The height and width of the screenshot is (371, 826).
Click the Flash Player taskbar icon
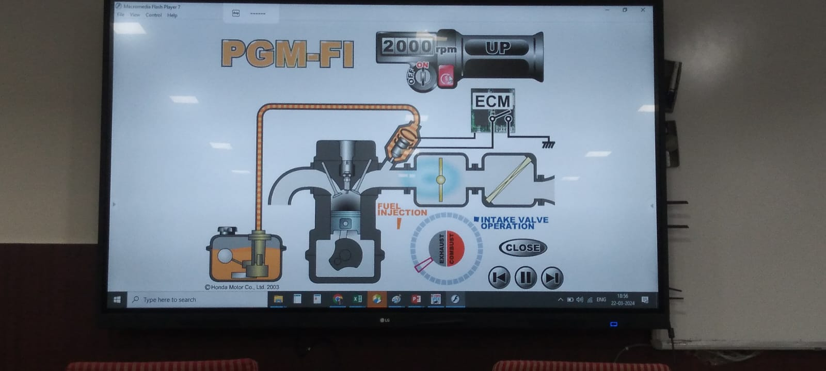pos(455,299)
